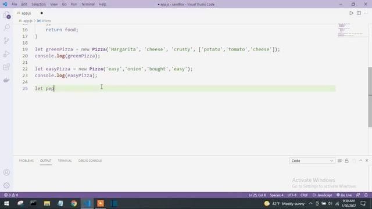Screen dimensions: 372x209
Task: Click Ln 25, Col 8 cursor position
Action: tap(257, 195)
